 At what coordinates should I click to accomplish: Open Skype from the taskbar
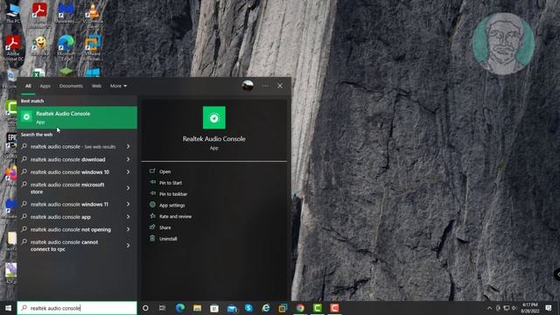click(x=248, y=308)
